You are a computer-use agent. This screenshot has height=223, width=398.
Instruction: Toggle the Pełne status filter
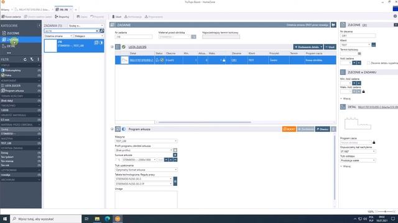tap(21, 76)
